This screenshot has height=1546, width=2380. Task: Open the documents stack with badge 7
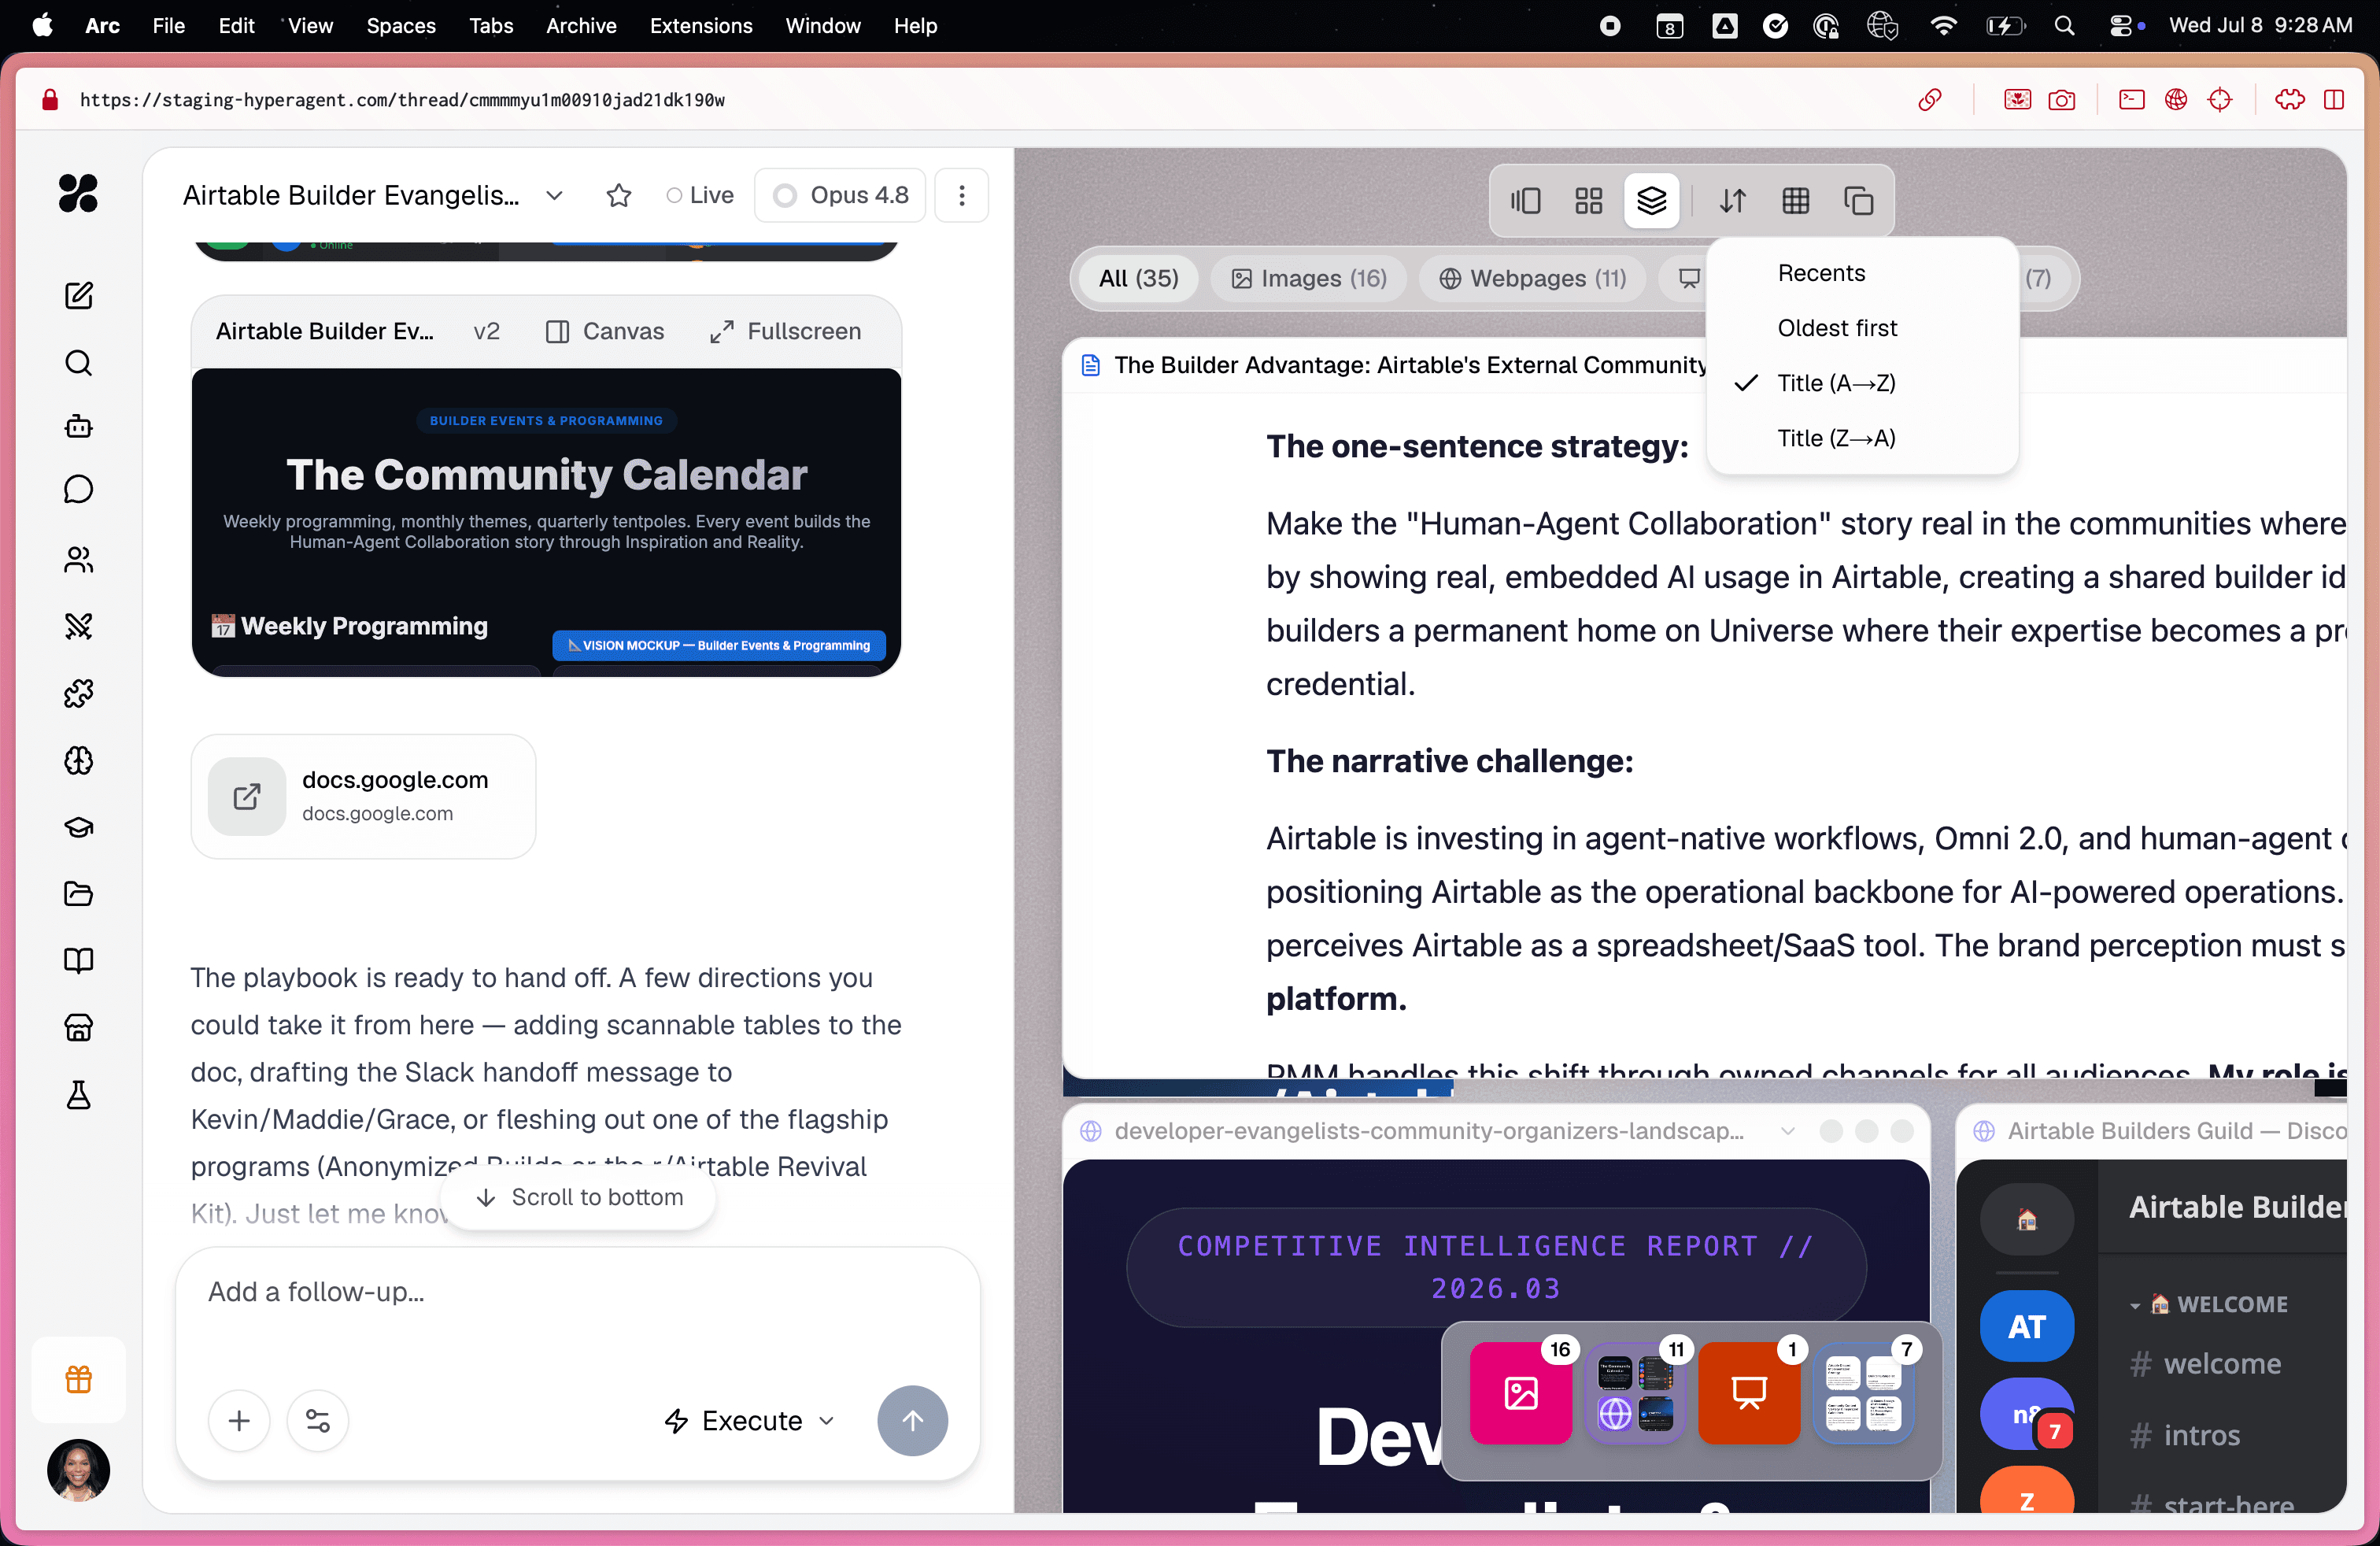[1863, 1392]
